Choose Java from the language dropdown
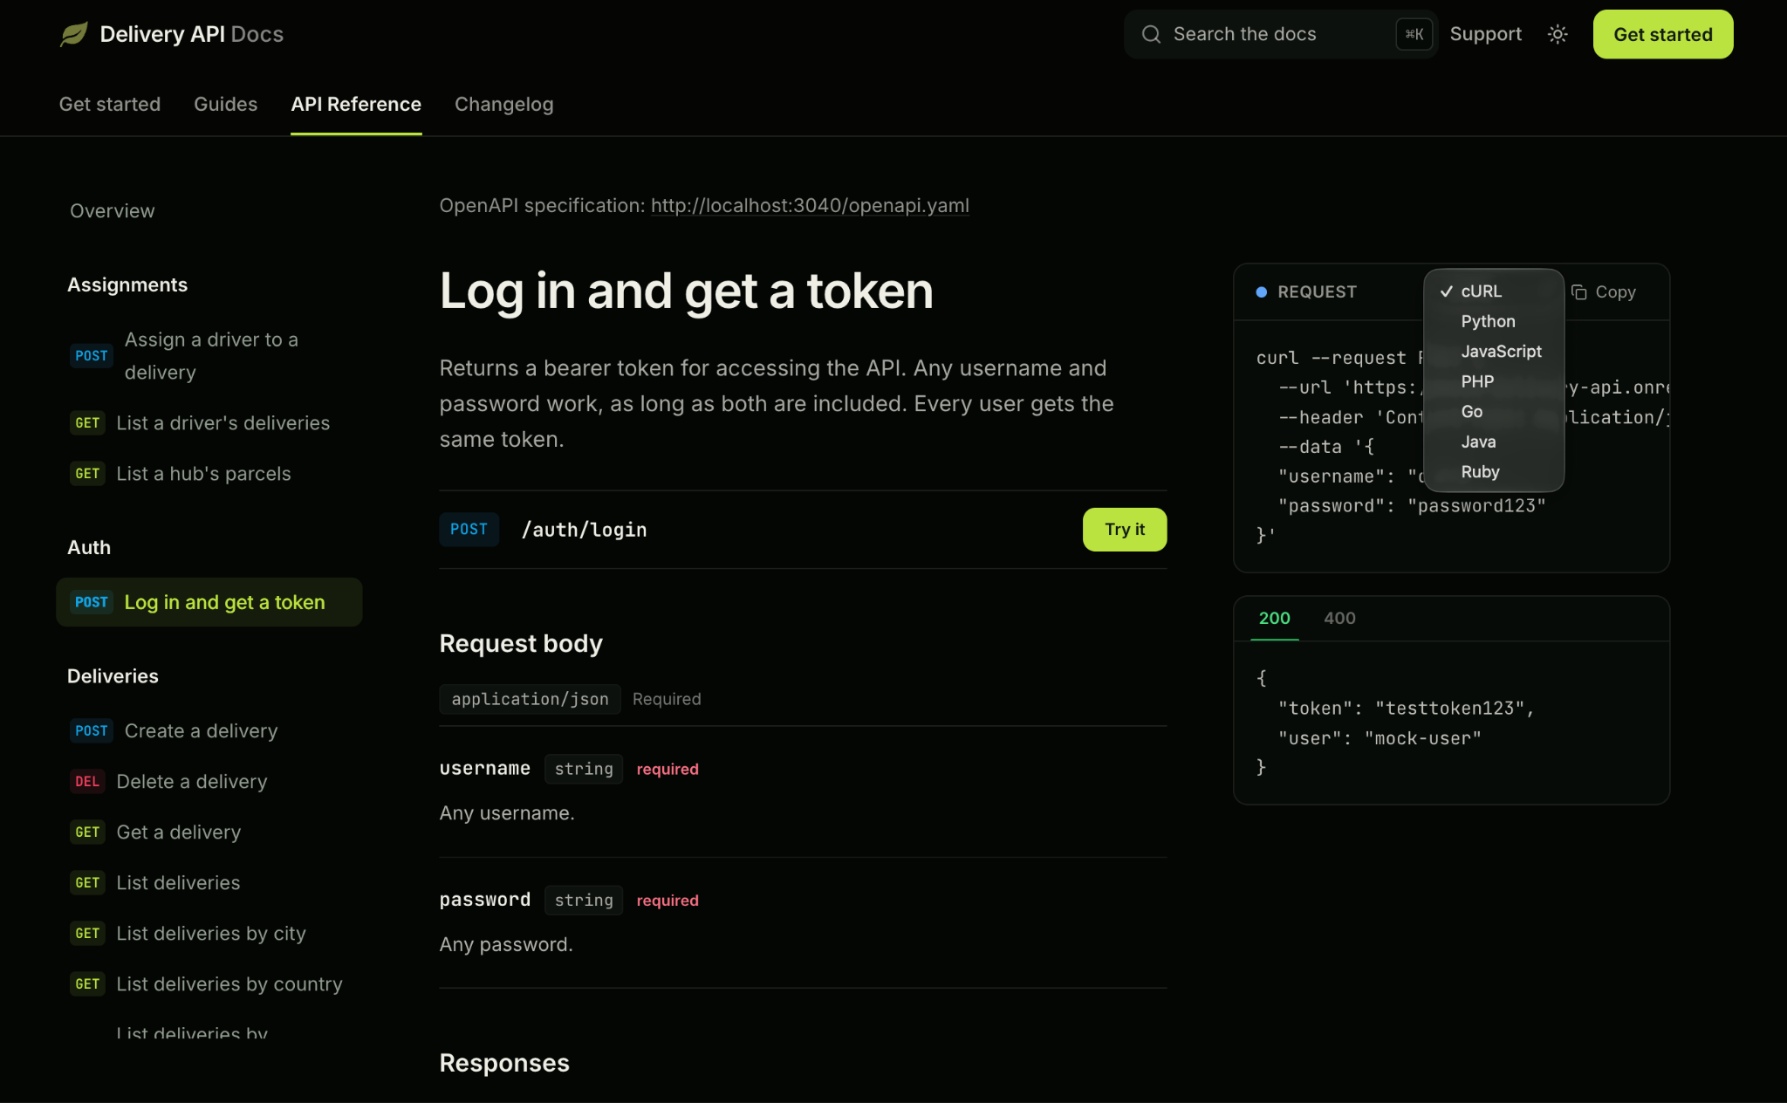Image resolution: width=1787 pixels, height=1103 pixels. 1493,442
